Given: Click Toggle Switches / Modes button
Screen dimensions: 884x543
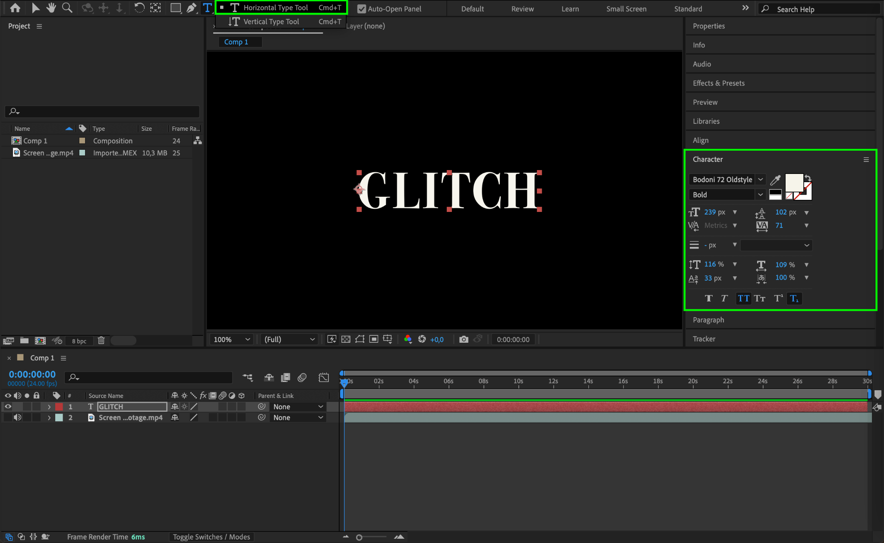Looking at the screenshot, I should [211, 537].
